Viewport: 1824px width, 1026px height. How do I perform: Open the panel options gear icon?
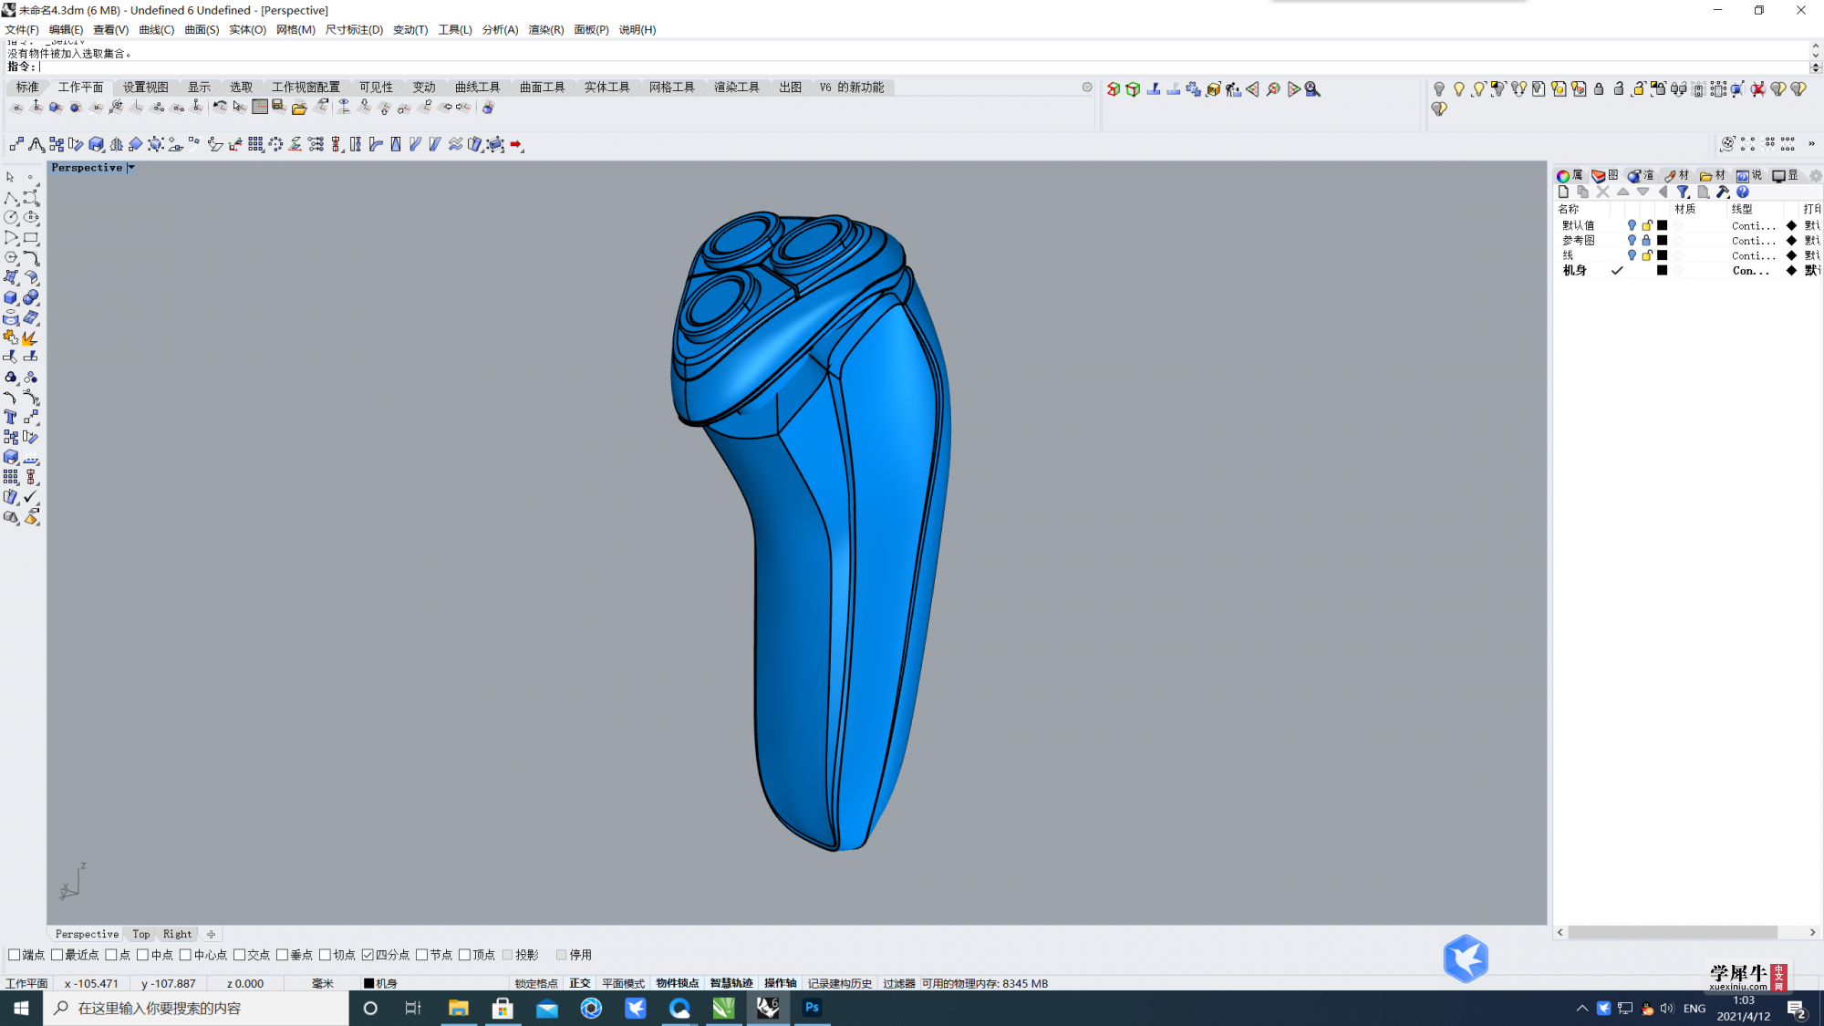1816,176
